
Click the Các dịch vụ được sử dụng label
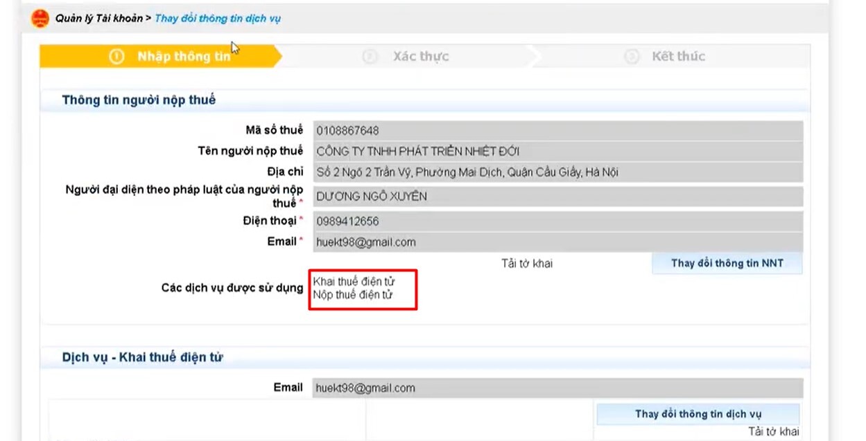coord(232,288)
